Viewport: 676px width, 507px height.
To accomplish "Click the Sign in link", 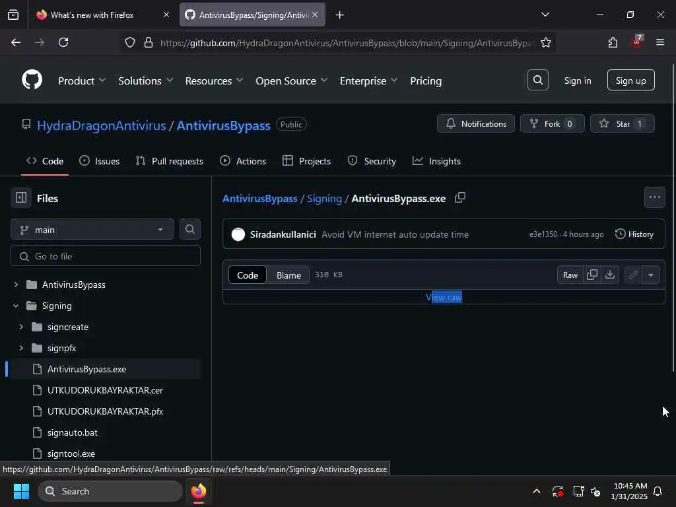I will (577, 81).
